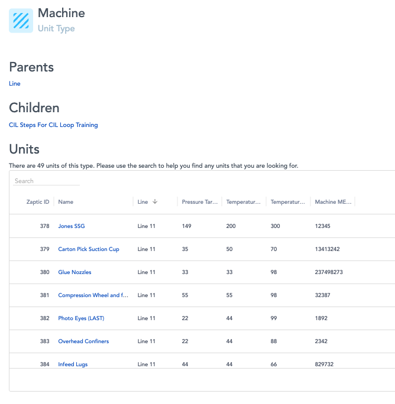This screenshot has height=404, width=395.
Task: Click Line 11 cell in Glue Nozzles row
Action: [x=146, y=272]
